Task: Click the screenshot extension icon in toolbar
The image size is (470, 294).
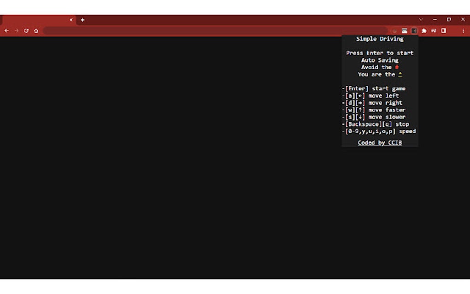Action: pyautogui.click(x=404, y=30)
